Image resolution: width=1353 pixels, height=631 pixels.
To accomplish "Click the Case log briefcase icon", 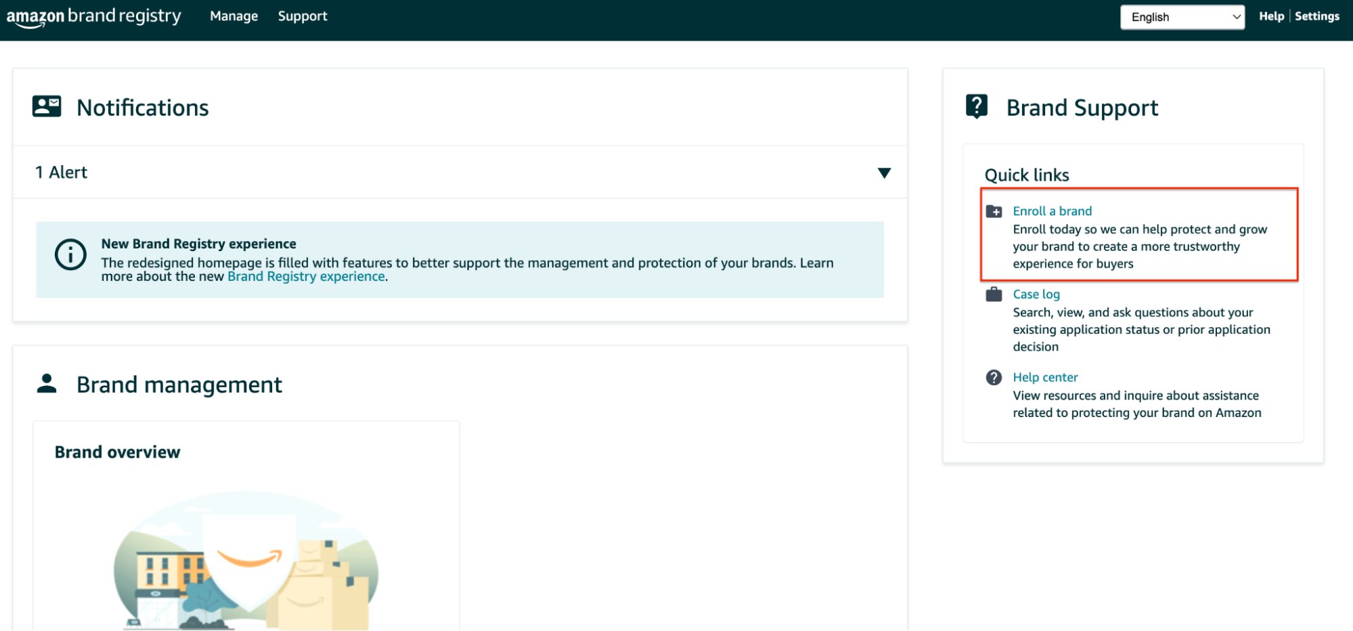I will point(994,295).
